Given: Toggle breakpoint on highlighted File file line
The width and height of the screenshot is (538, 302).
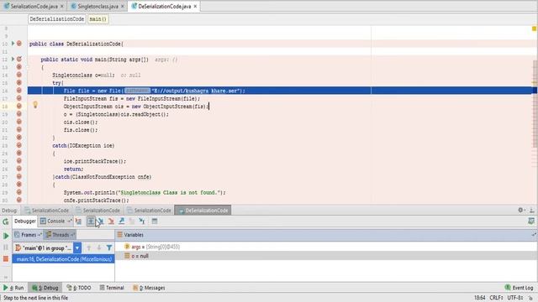Looking at the screenshot, I should 19,91.
